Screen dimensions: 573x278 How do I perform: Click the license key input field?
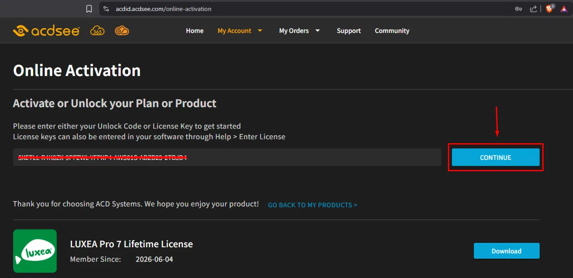pyautogui.click(x=227, y=157)
